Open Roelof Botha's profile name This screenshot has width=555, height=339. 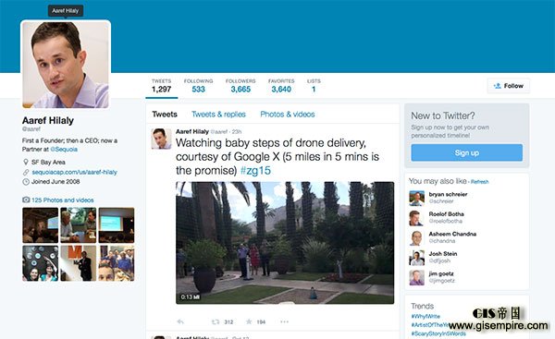point(447,214)
